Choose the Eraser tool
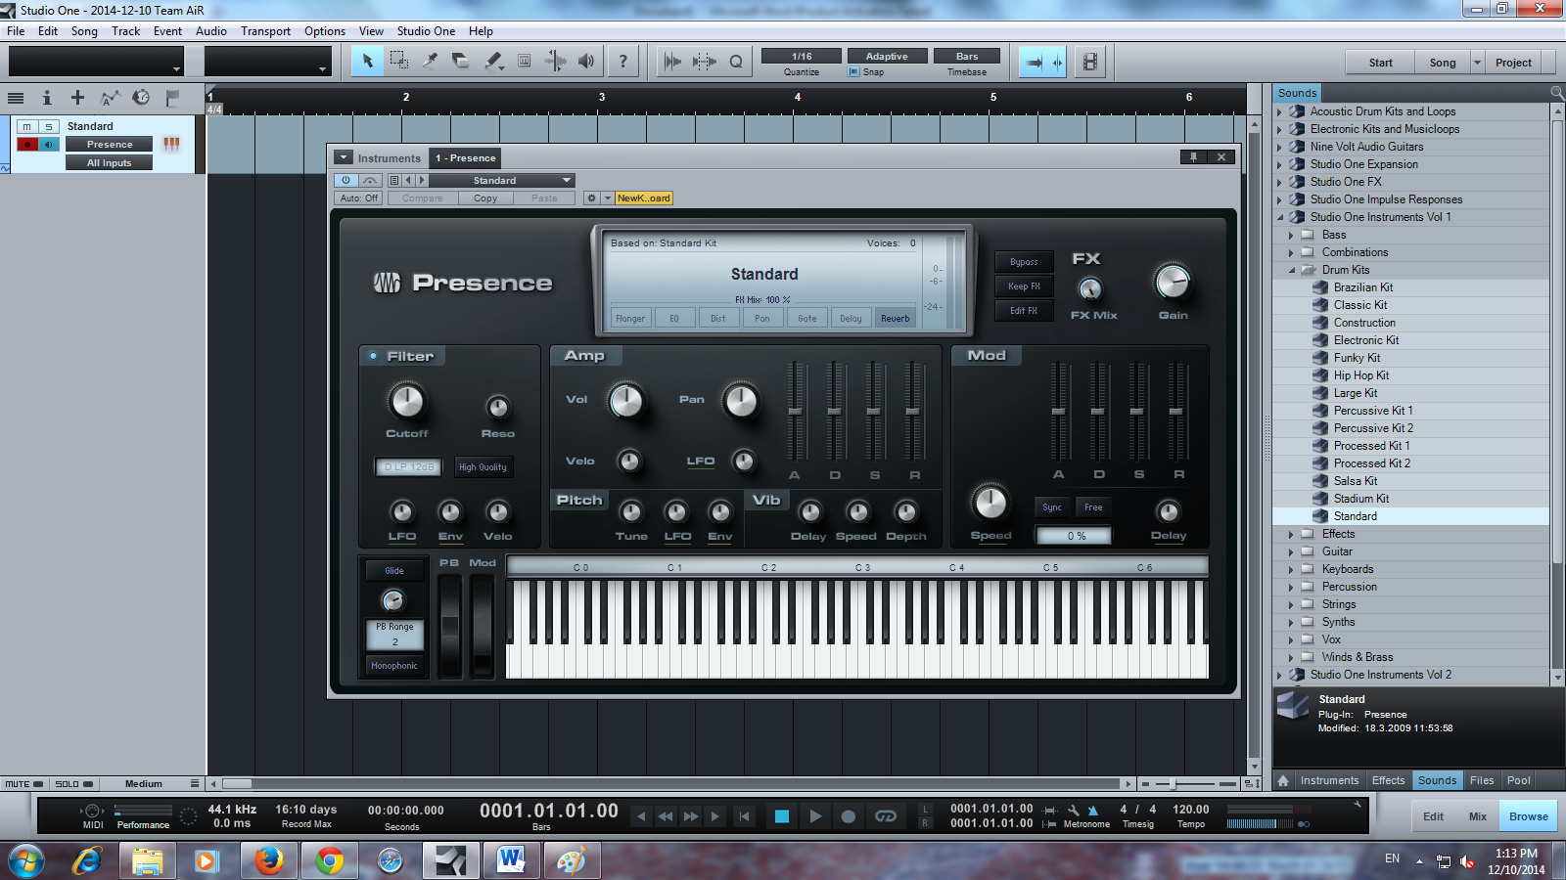The image size is (1566, 880). coord(461,61)
